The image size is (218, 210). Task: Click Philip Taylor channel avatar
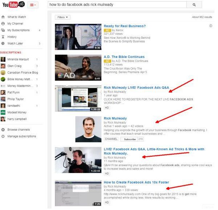(x=3, y=99)
